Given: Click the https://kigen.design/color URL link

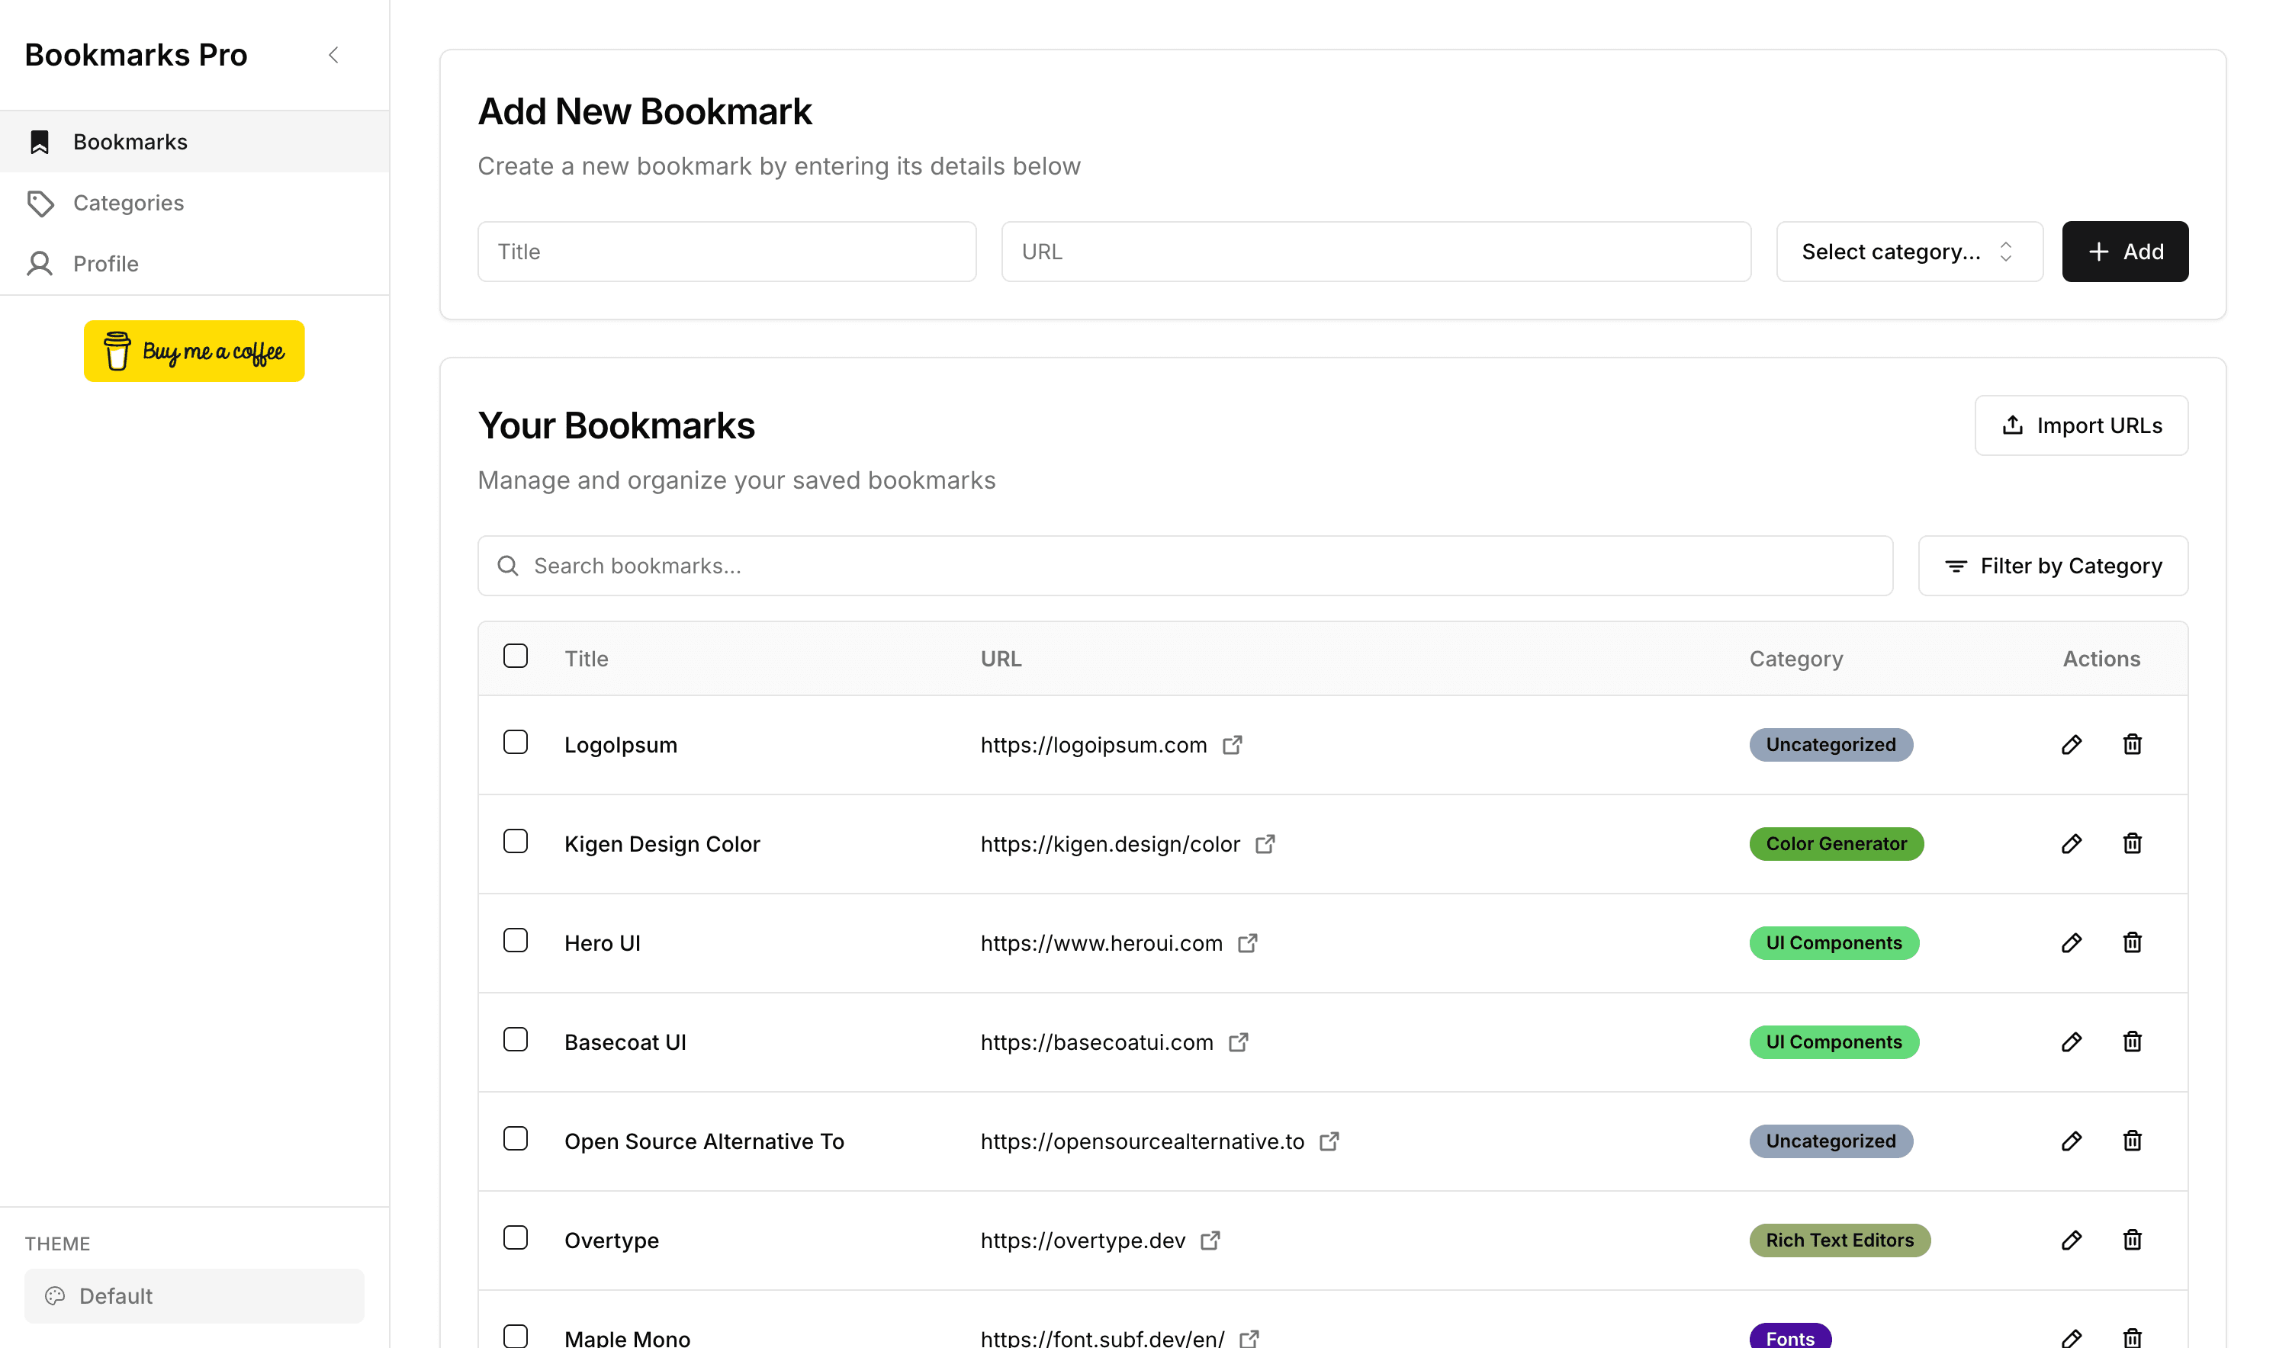Looking at the screenshot, I should [1109, 844].
